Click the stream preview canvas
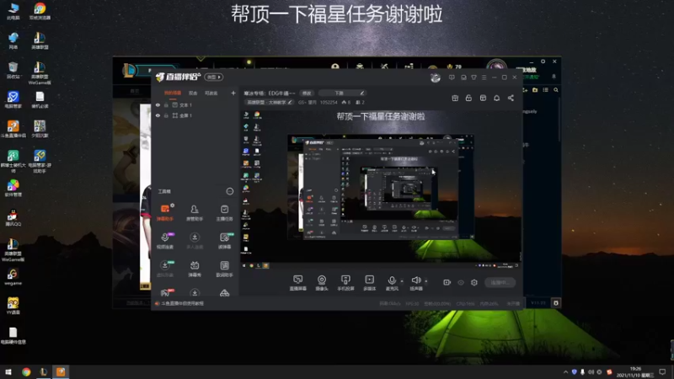The image size is (674, 379). click(381, 189)
